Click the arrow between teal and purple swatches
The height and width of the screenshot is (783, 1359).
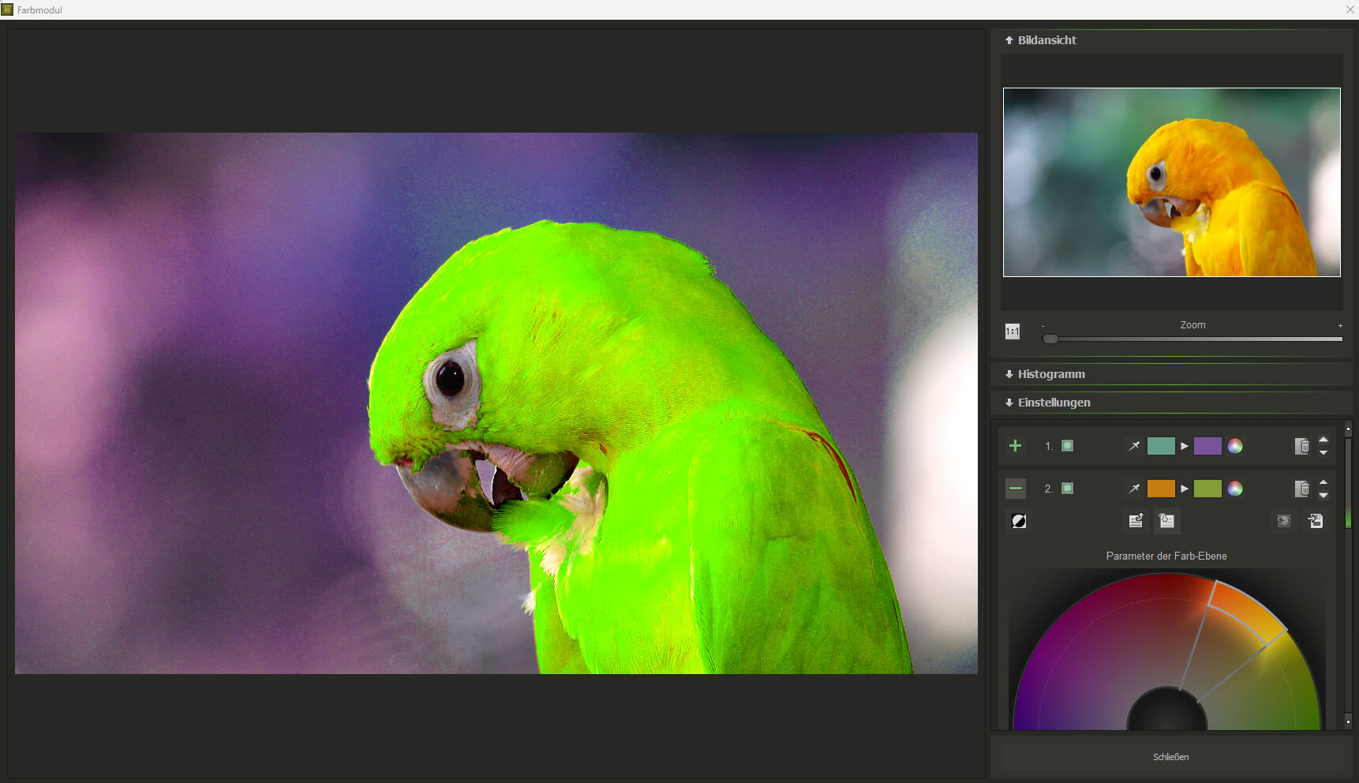coord(1185,446)
